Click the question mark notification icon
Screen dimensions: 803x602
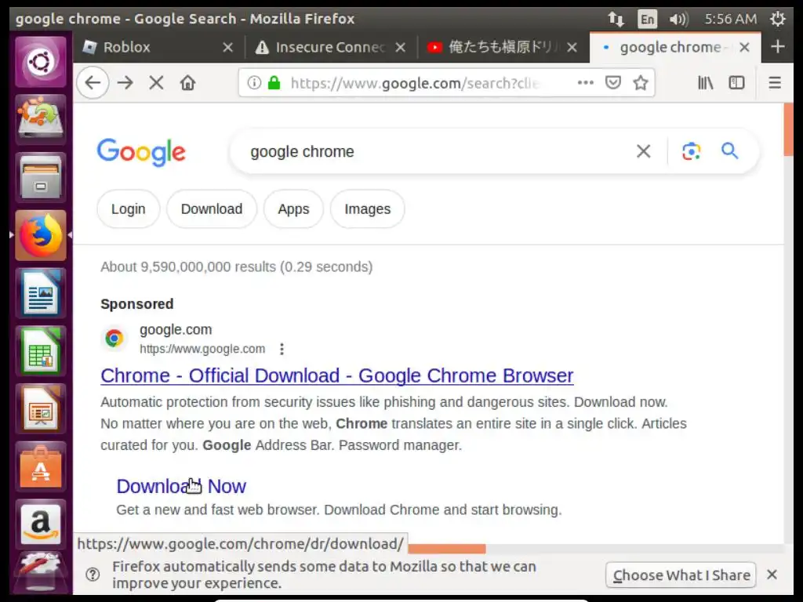coord(93,575)
